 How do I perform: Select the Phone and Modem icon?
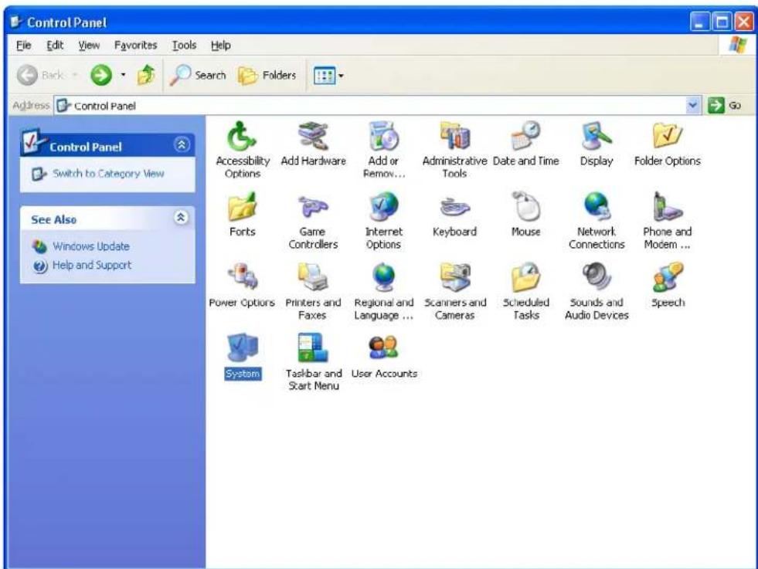tap(667, 207)
